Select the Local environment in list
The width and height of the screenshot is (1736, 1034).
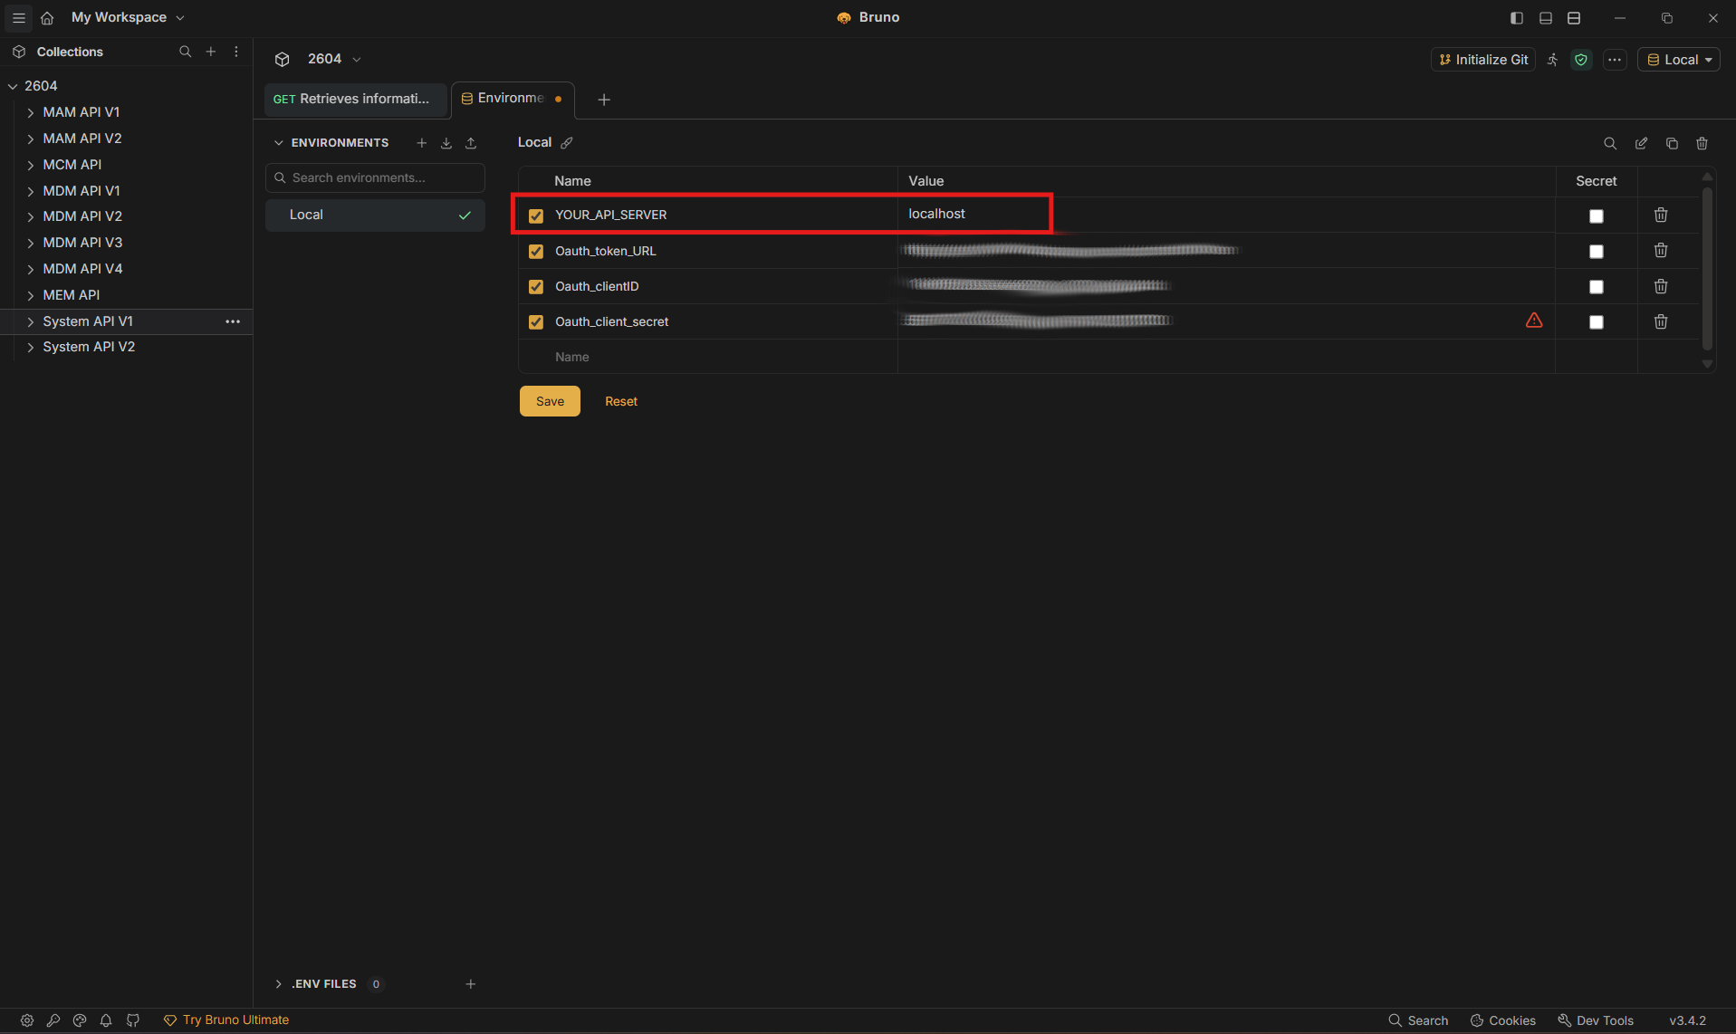[x=375, y=215]
